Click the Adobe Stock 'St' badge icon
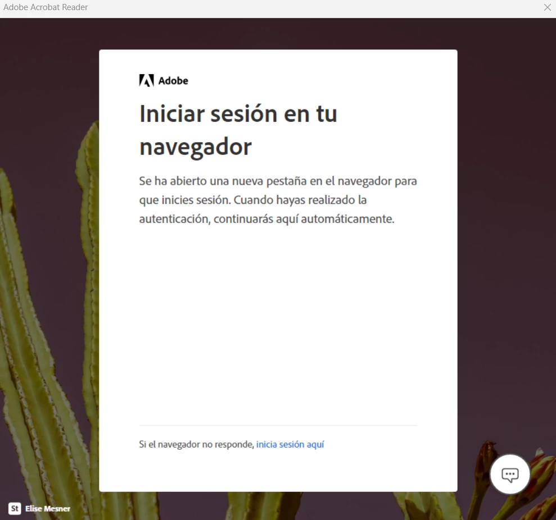Image resolution: width=556 pixels, height=520 pixels. [15, 509]
